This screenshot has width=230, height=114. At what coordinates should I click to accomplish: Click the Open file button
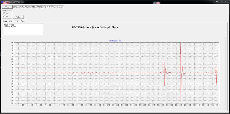[x=7, y=7]
